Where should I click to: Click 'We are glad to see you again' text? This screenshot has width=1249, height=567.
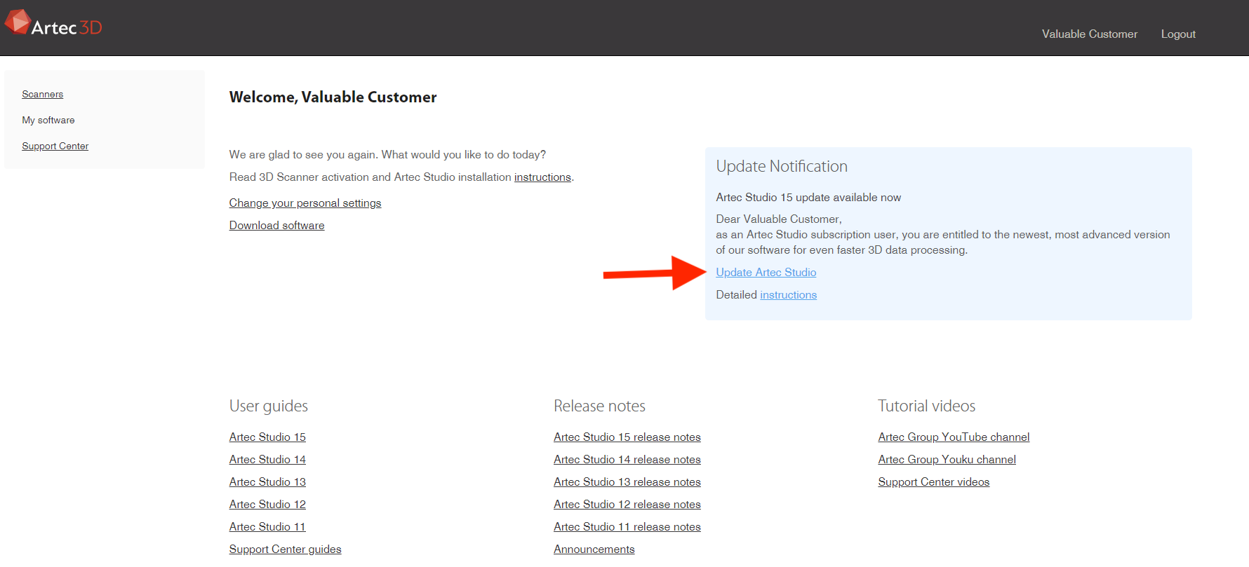click(303, 155)
